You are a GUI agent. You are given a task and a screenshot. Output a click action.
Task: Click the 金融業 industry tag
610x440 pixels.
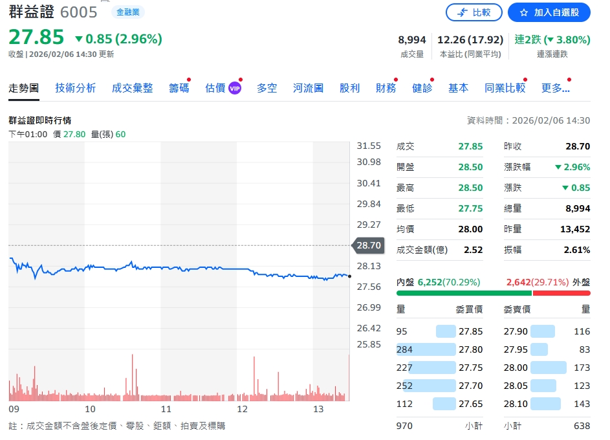pyautogui.click(x=127, y=12)
